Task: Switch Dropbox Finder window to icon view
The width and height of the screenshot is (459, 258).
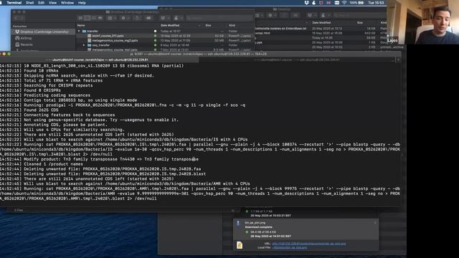Action: pyautogui.click(x=81, y=18)
